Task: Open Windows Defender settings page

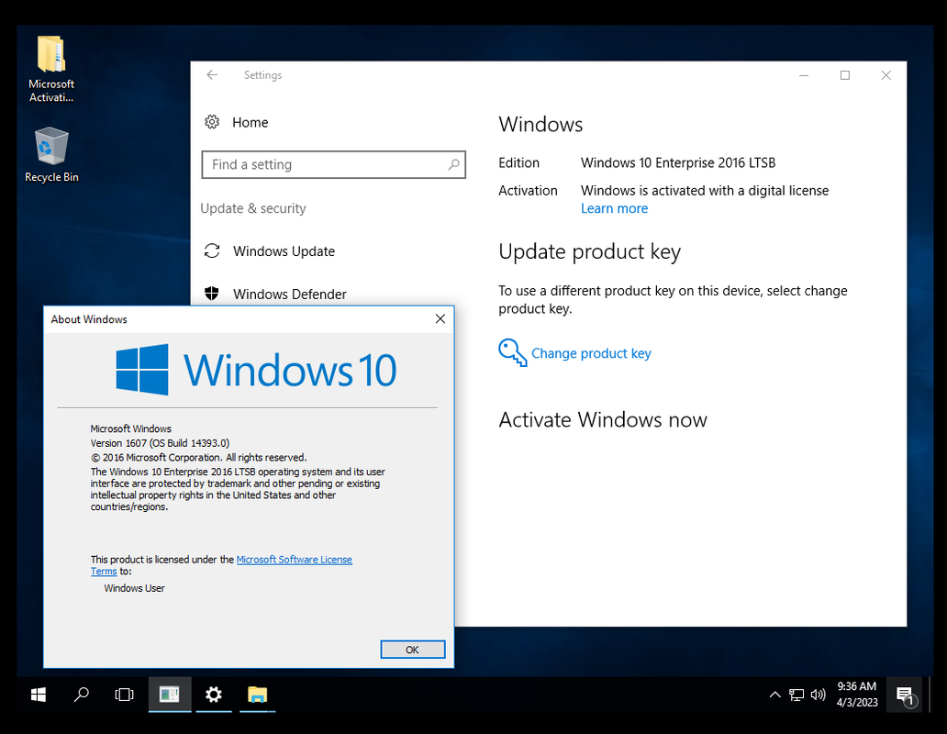Action: [x=290, y=294]
